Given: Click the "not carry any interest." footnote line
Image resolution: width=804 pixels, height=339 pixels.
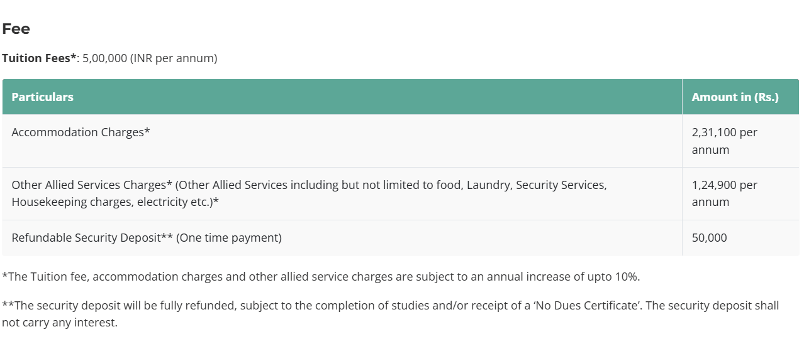Looking at the screenshot, I should pos(60,323).
